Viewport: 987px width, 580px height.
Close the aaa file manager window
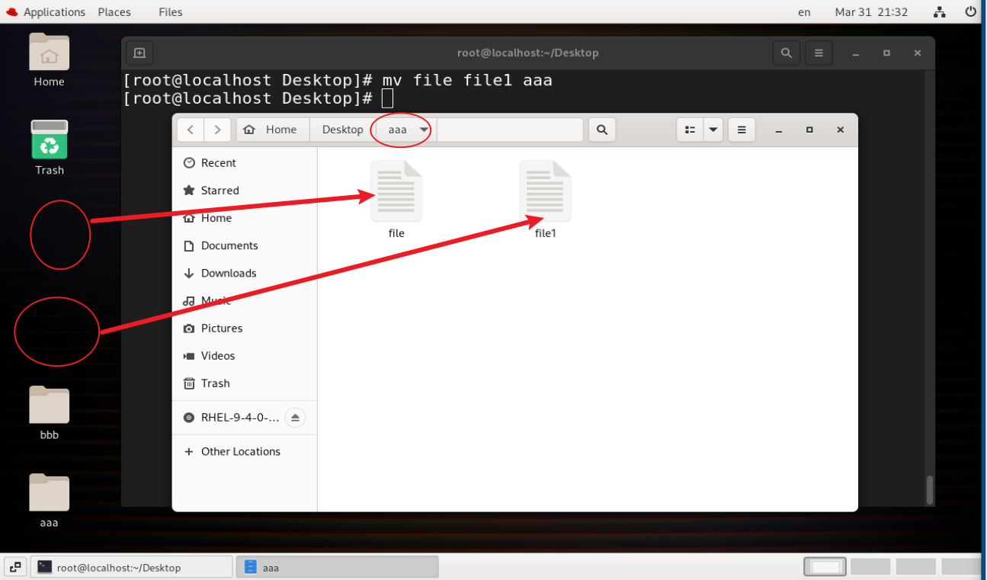[x=840, y=130]
